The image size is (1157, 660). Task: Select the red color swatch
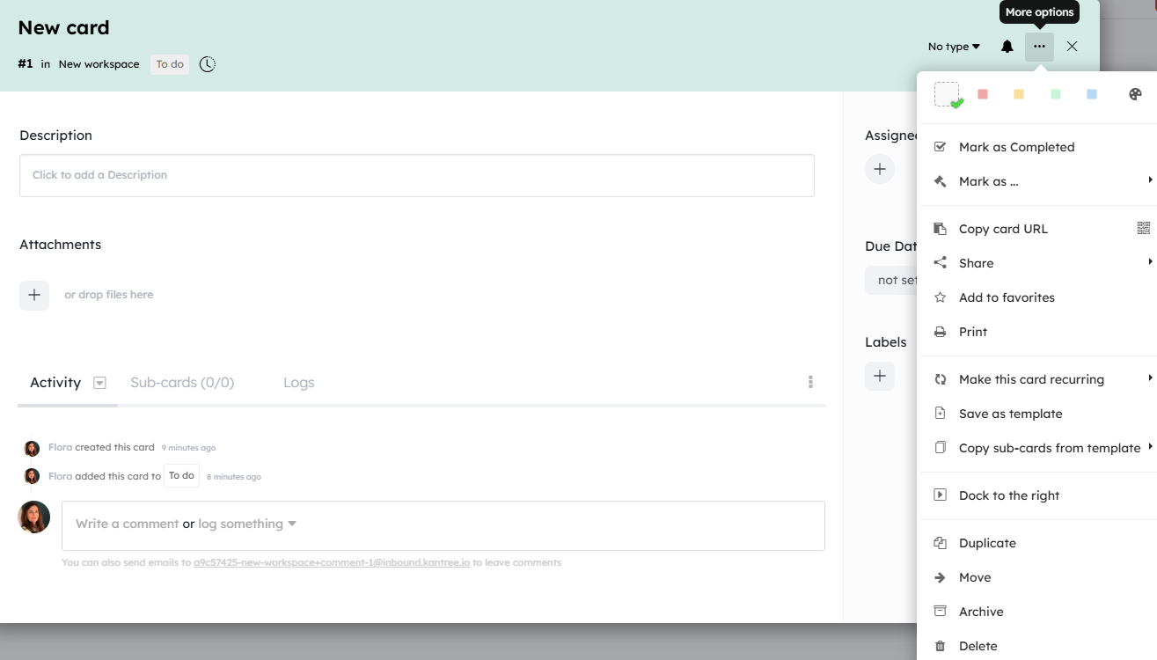click(x=983, y=94)
